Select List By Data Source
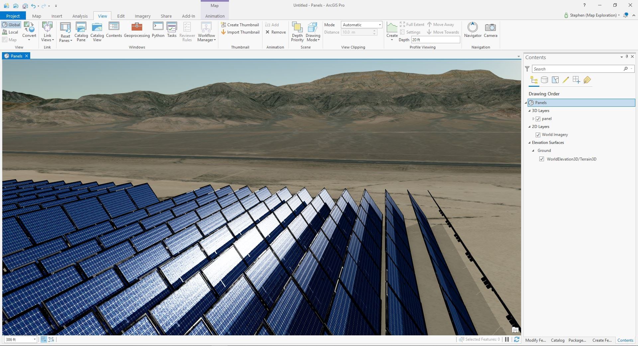This screenshot has width=638, height=346. point(544,80)
